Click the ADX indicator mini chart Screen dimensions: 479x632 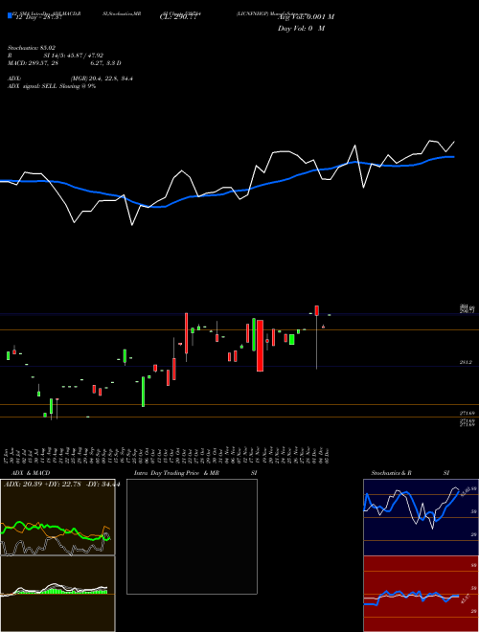57,517
